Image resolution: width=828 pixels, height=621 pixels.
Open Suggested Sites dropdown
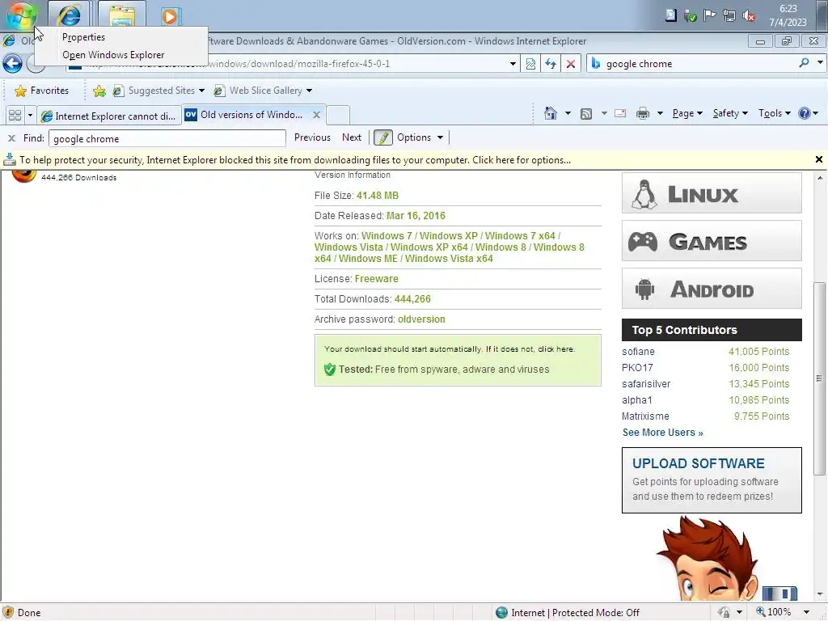pos(158,91)
